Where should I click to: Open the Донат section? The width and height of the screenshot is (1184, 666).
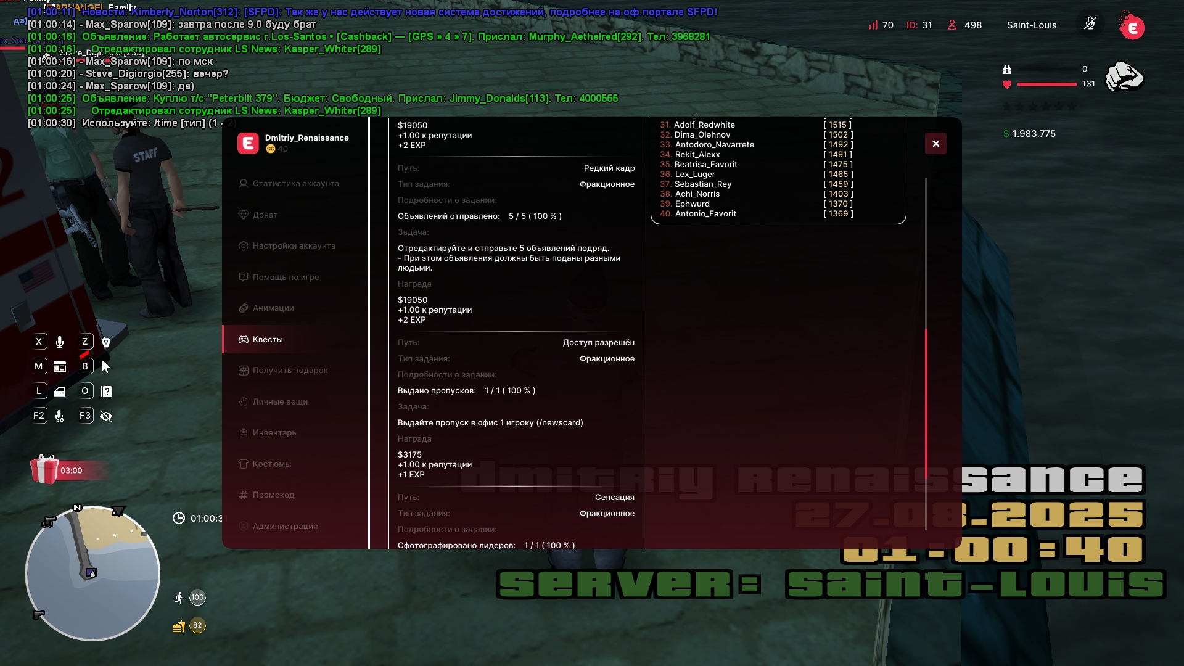(265, 215)
